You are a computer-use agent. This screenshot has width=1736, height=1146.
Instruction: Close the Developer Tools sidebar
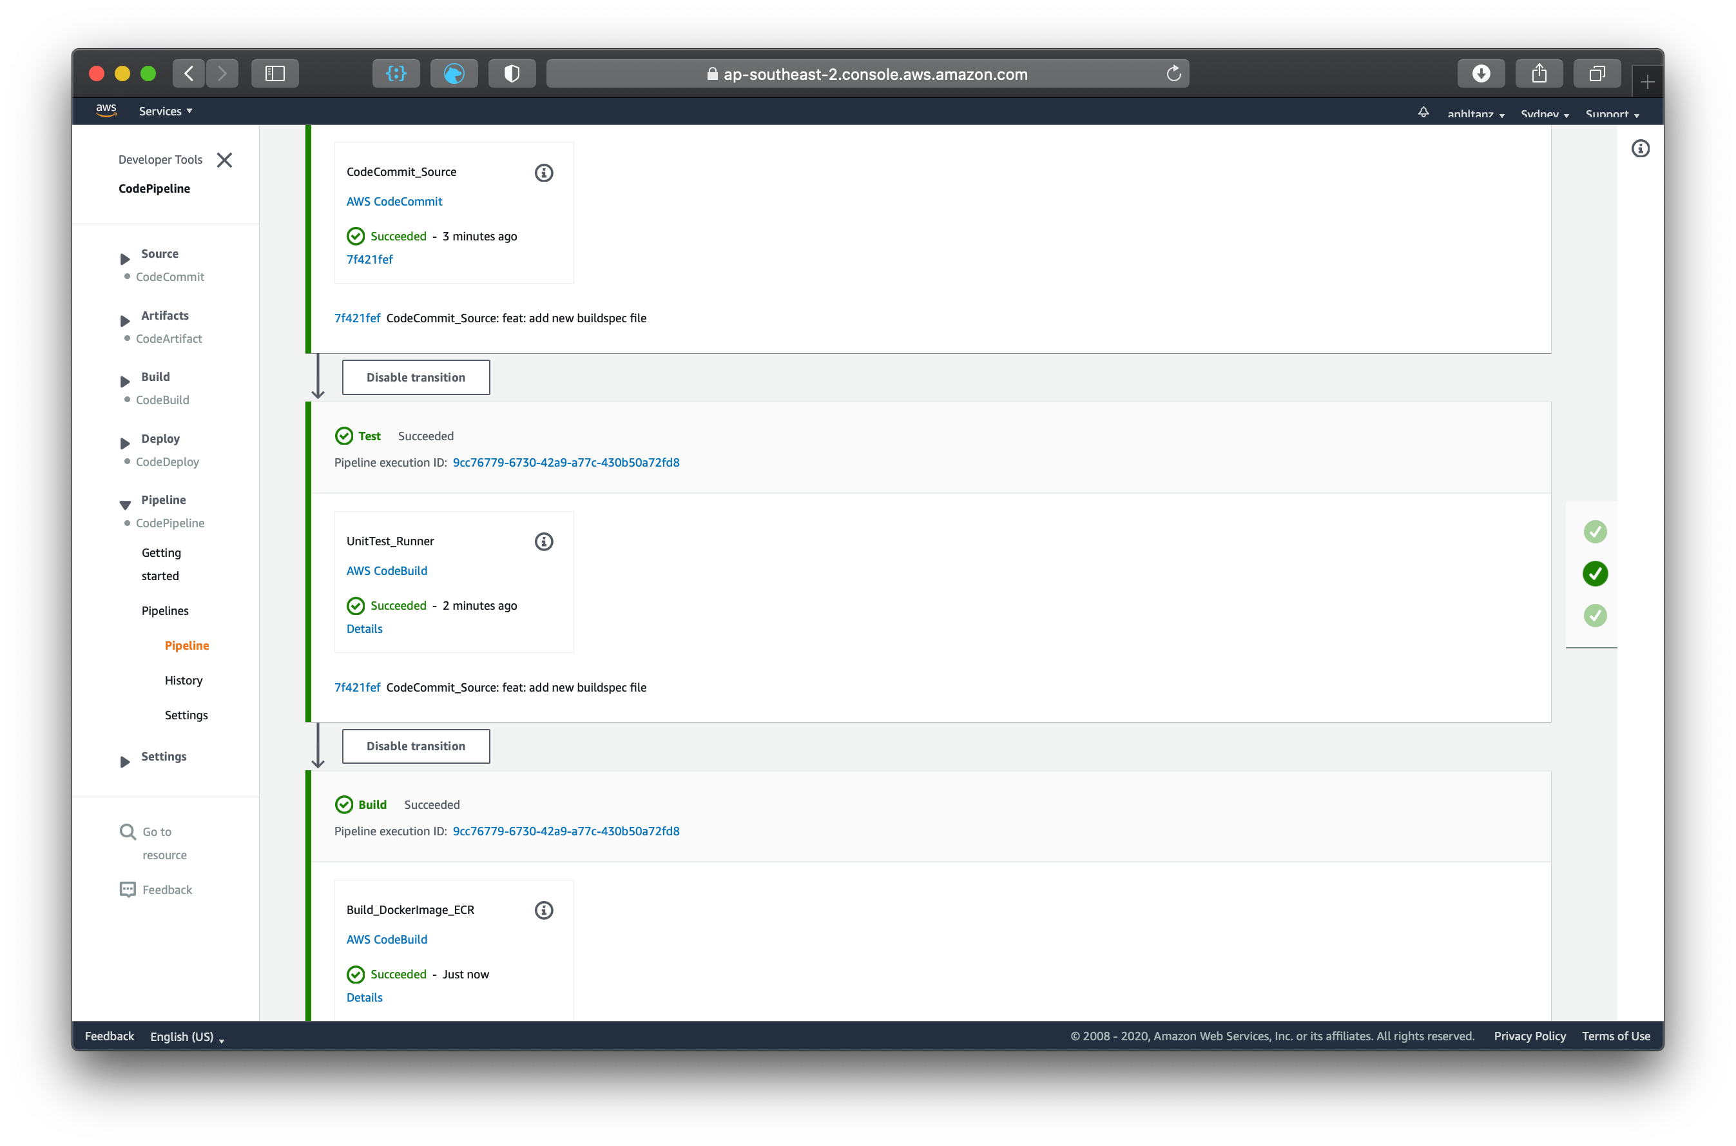tap(224, 160)
